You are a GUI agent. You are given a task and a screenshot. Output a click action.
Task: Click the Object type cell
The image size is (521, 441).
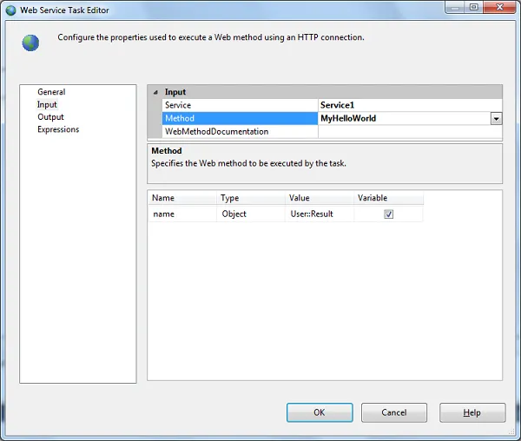[251, 214]
